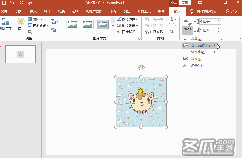The height and width of the screenshot is (158, 242).
Task: Open the ribbon display options icon
Action: point(200,2)
